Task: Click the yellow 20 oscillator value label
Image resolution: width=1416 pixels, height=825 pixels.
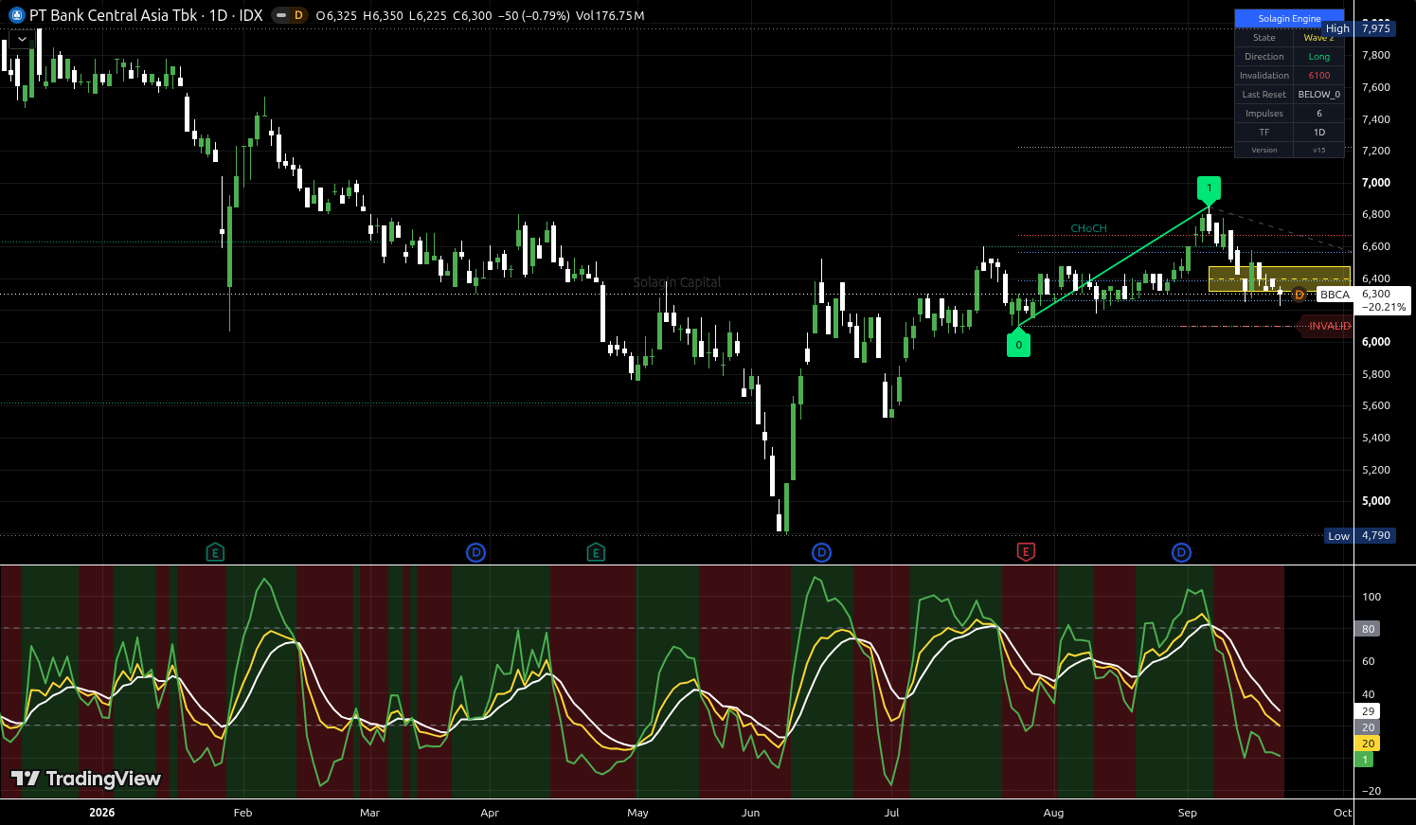Action: [x=1368, y=744]
